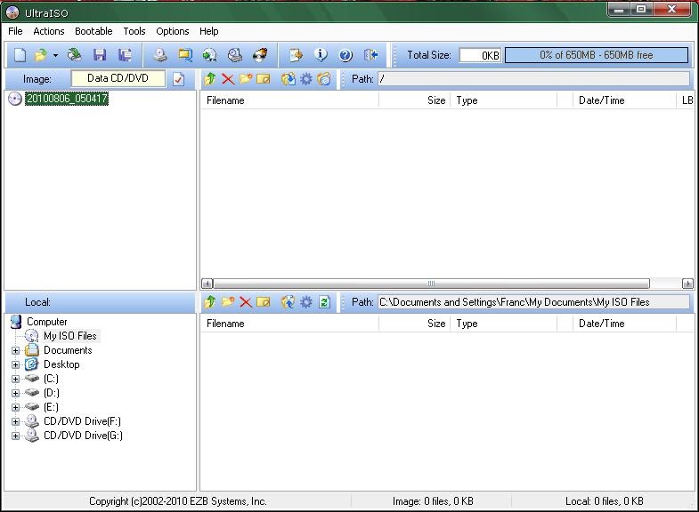Save the image with the floppy disk icon
699x512 pixels.
[x=100, y=55]
